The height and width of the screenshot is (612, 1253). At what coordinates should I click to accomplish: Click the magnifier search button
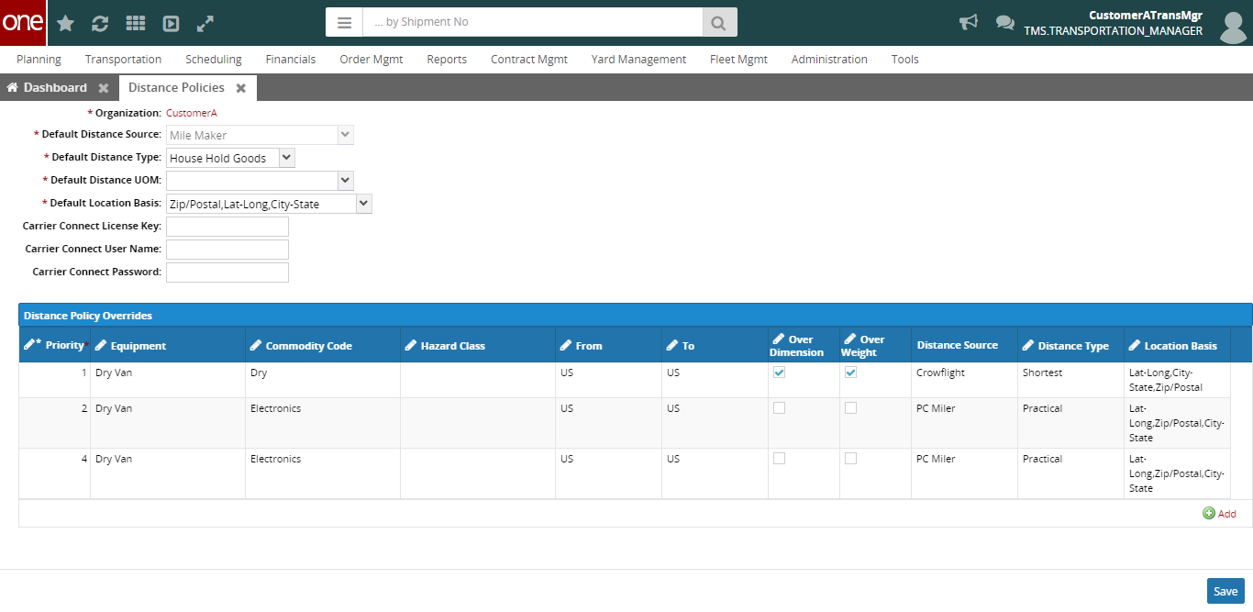[x=720, y=22]
